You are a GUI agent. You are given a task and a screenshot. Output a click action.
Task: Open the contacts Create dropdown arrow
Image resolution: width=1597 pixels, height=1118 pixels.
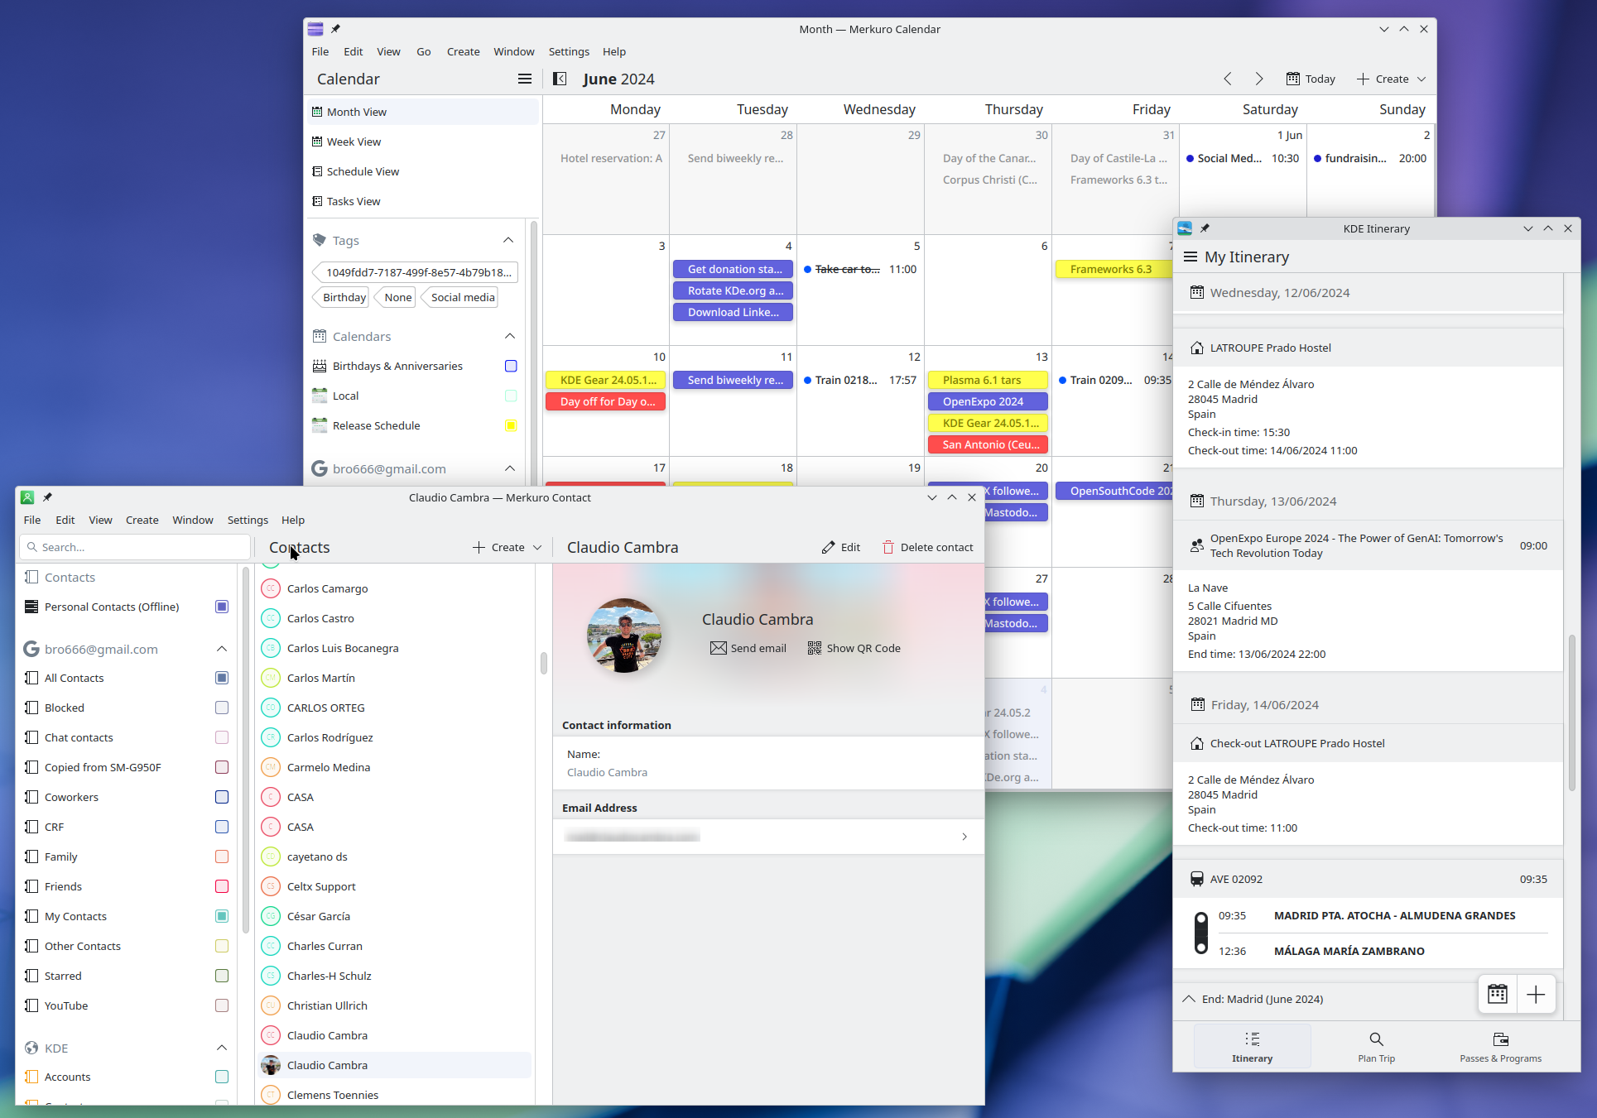coord(537,547)
